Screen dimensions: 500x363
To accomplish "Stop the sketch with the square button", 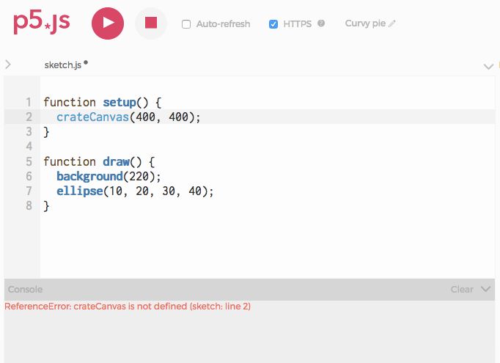I will click(151, 23).
